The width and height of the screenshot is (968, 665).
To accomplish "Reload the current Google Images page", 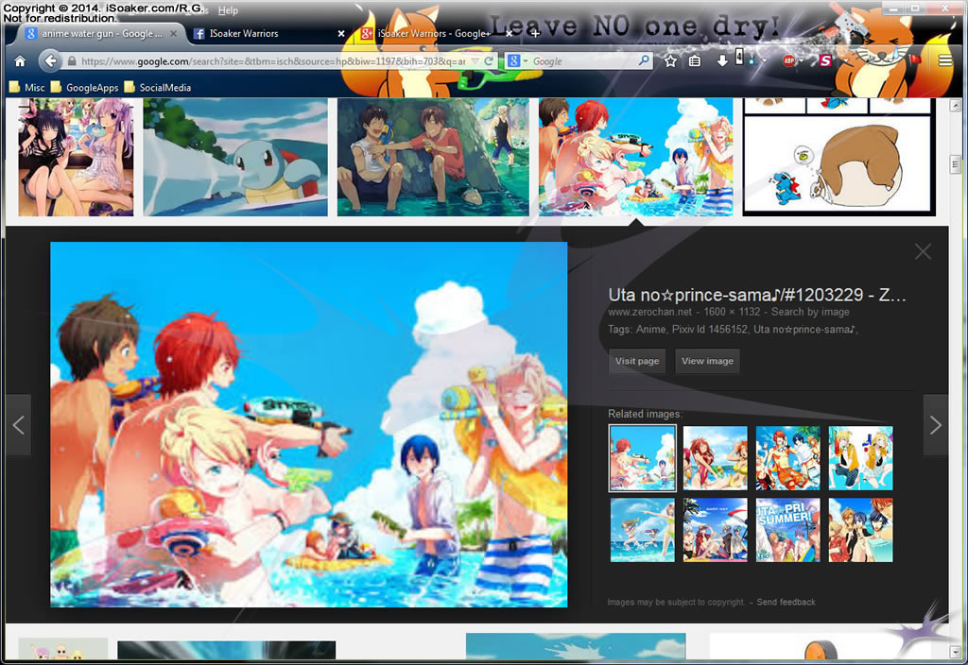I will (x=489, y=60).
